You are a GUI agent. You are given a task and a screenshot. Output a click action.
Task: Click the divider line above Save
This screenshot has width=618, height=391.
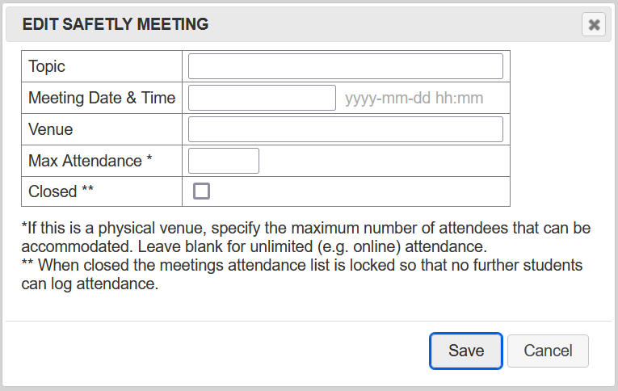[305, 321]
